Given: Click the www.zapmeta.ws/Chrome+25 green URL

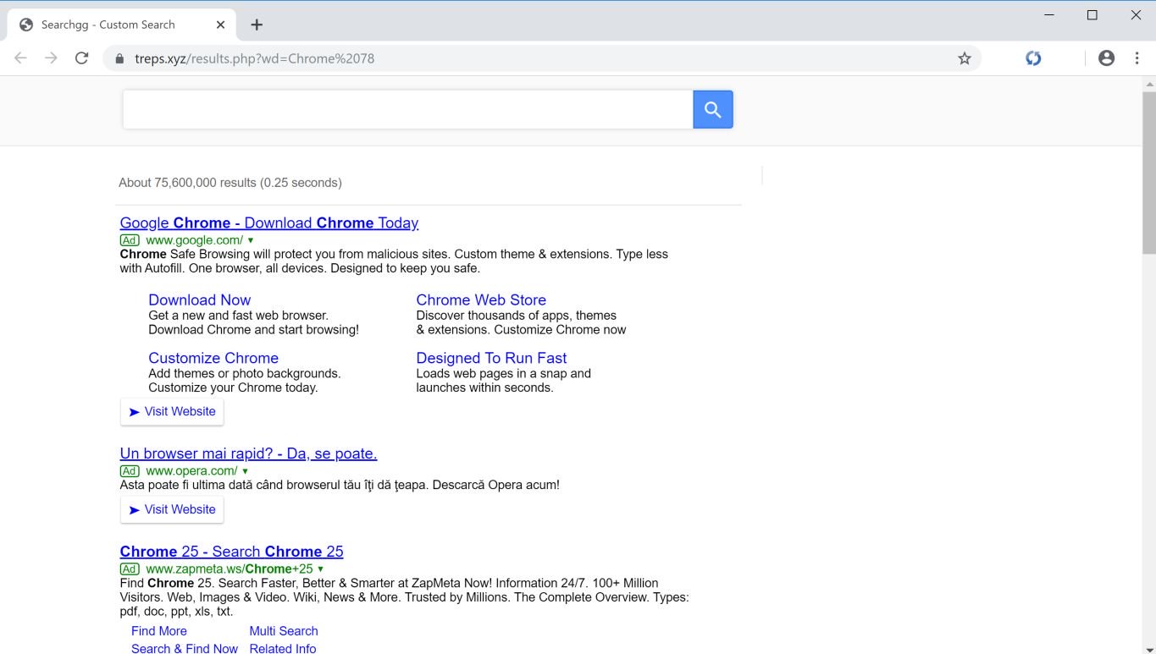Looking at the screenshot, I should (230, 569).
